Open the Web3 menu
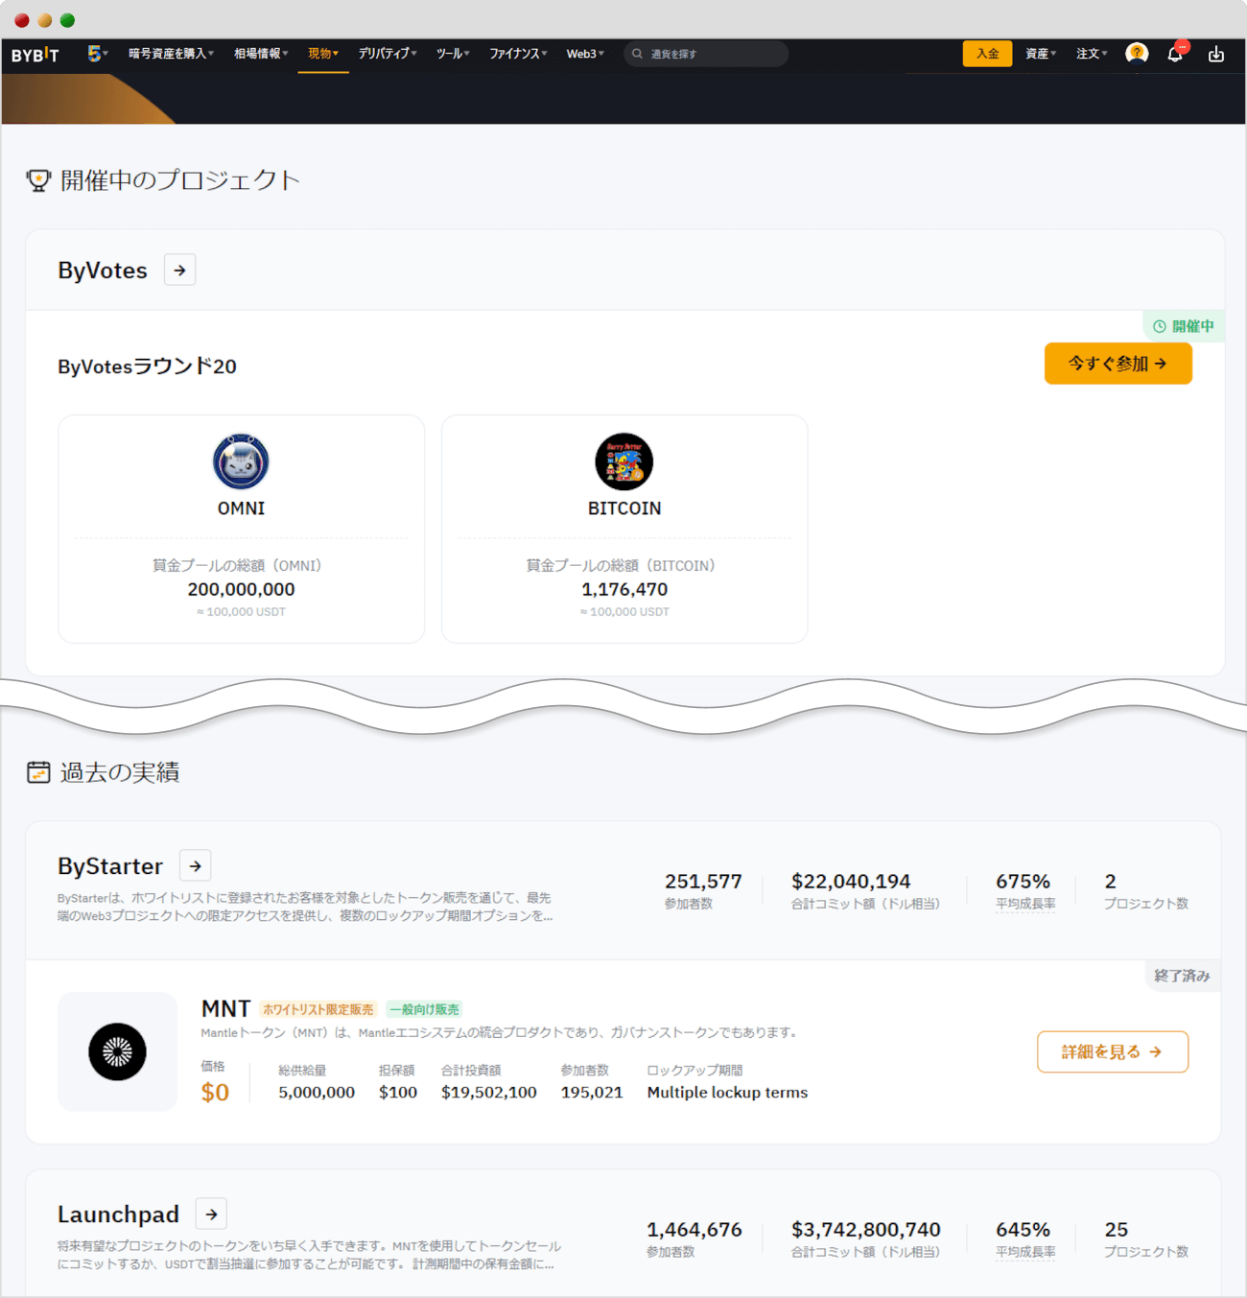The height and width of the screenshot is (1298, 1247). pyautogui.click(x=585, y=54)
